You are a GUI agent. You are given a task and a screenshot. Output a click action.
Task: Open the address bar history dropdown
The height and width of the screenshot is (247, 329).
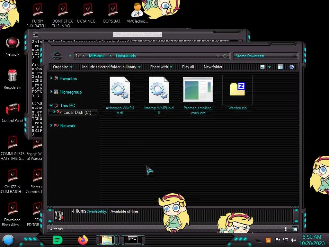tap(218, 56)
